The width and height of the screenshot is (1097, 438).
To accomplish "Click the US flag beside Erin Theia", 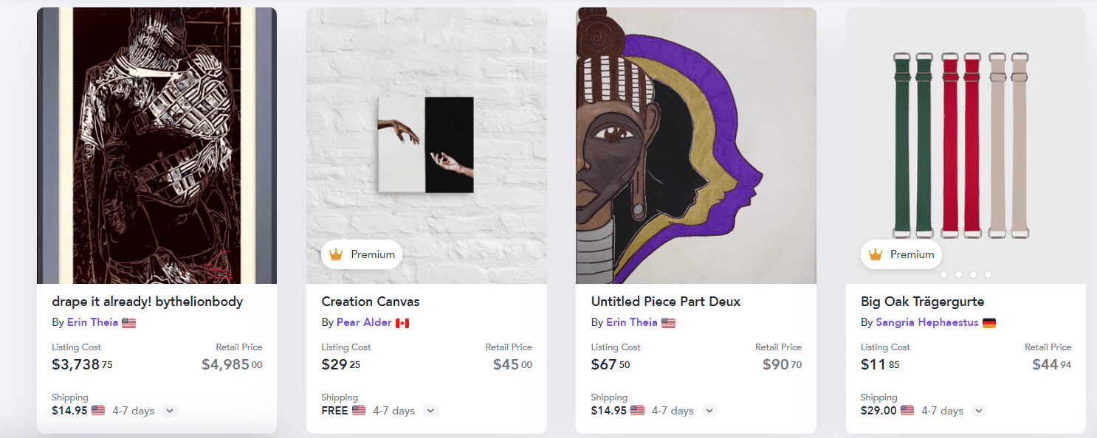I will (x=128, y=321).
